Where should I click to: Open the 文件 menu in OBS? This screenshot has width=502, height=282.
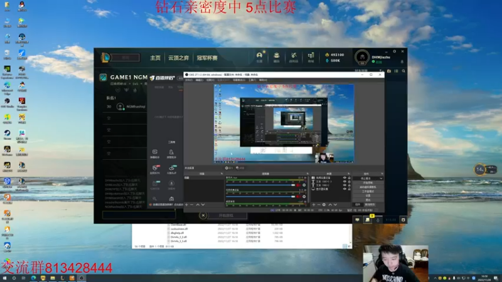[x=189, y=80]
